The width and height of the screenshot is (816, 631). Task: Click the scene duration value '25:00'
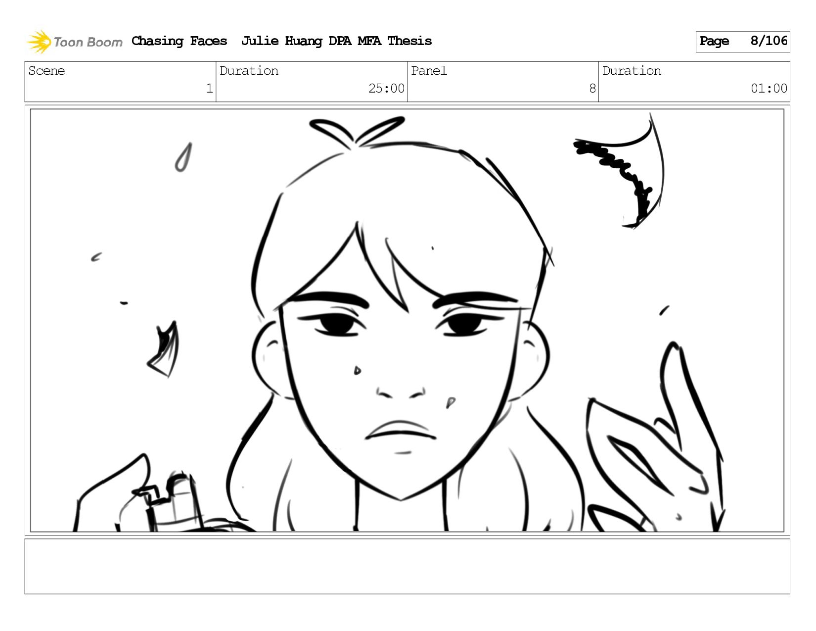[x=386, y=89]
